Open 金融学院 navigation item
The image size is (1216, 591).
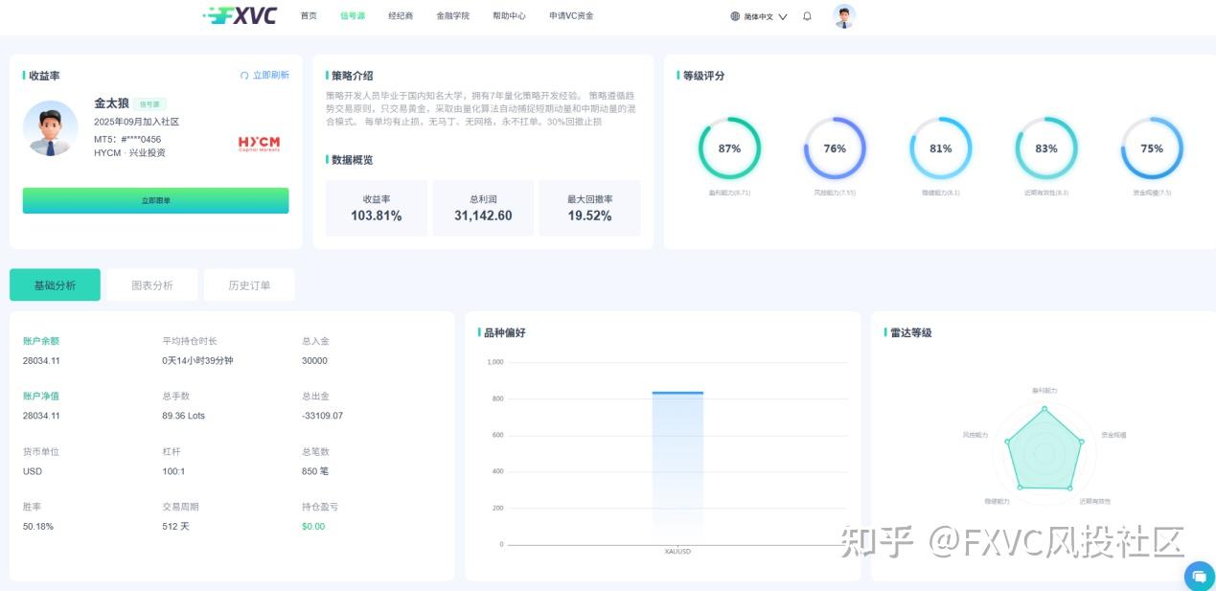(453, 16)
